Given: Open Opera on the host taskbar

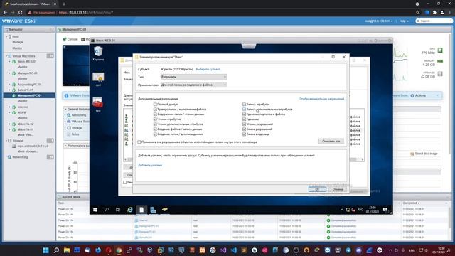Looking at the screenshot, I should click(x=109, y=250).
